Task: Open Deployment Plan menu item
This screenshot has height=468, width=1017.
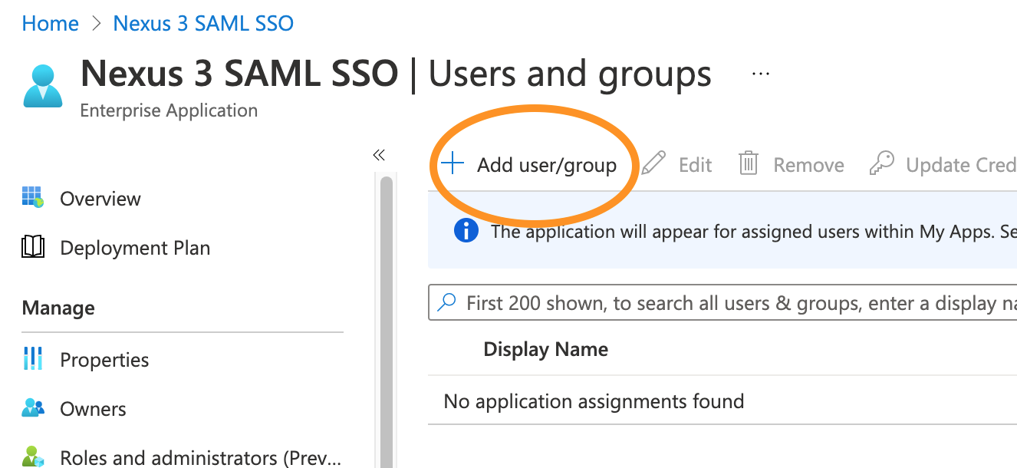Action: (135, 248)
